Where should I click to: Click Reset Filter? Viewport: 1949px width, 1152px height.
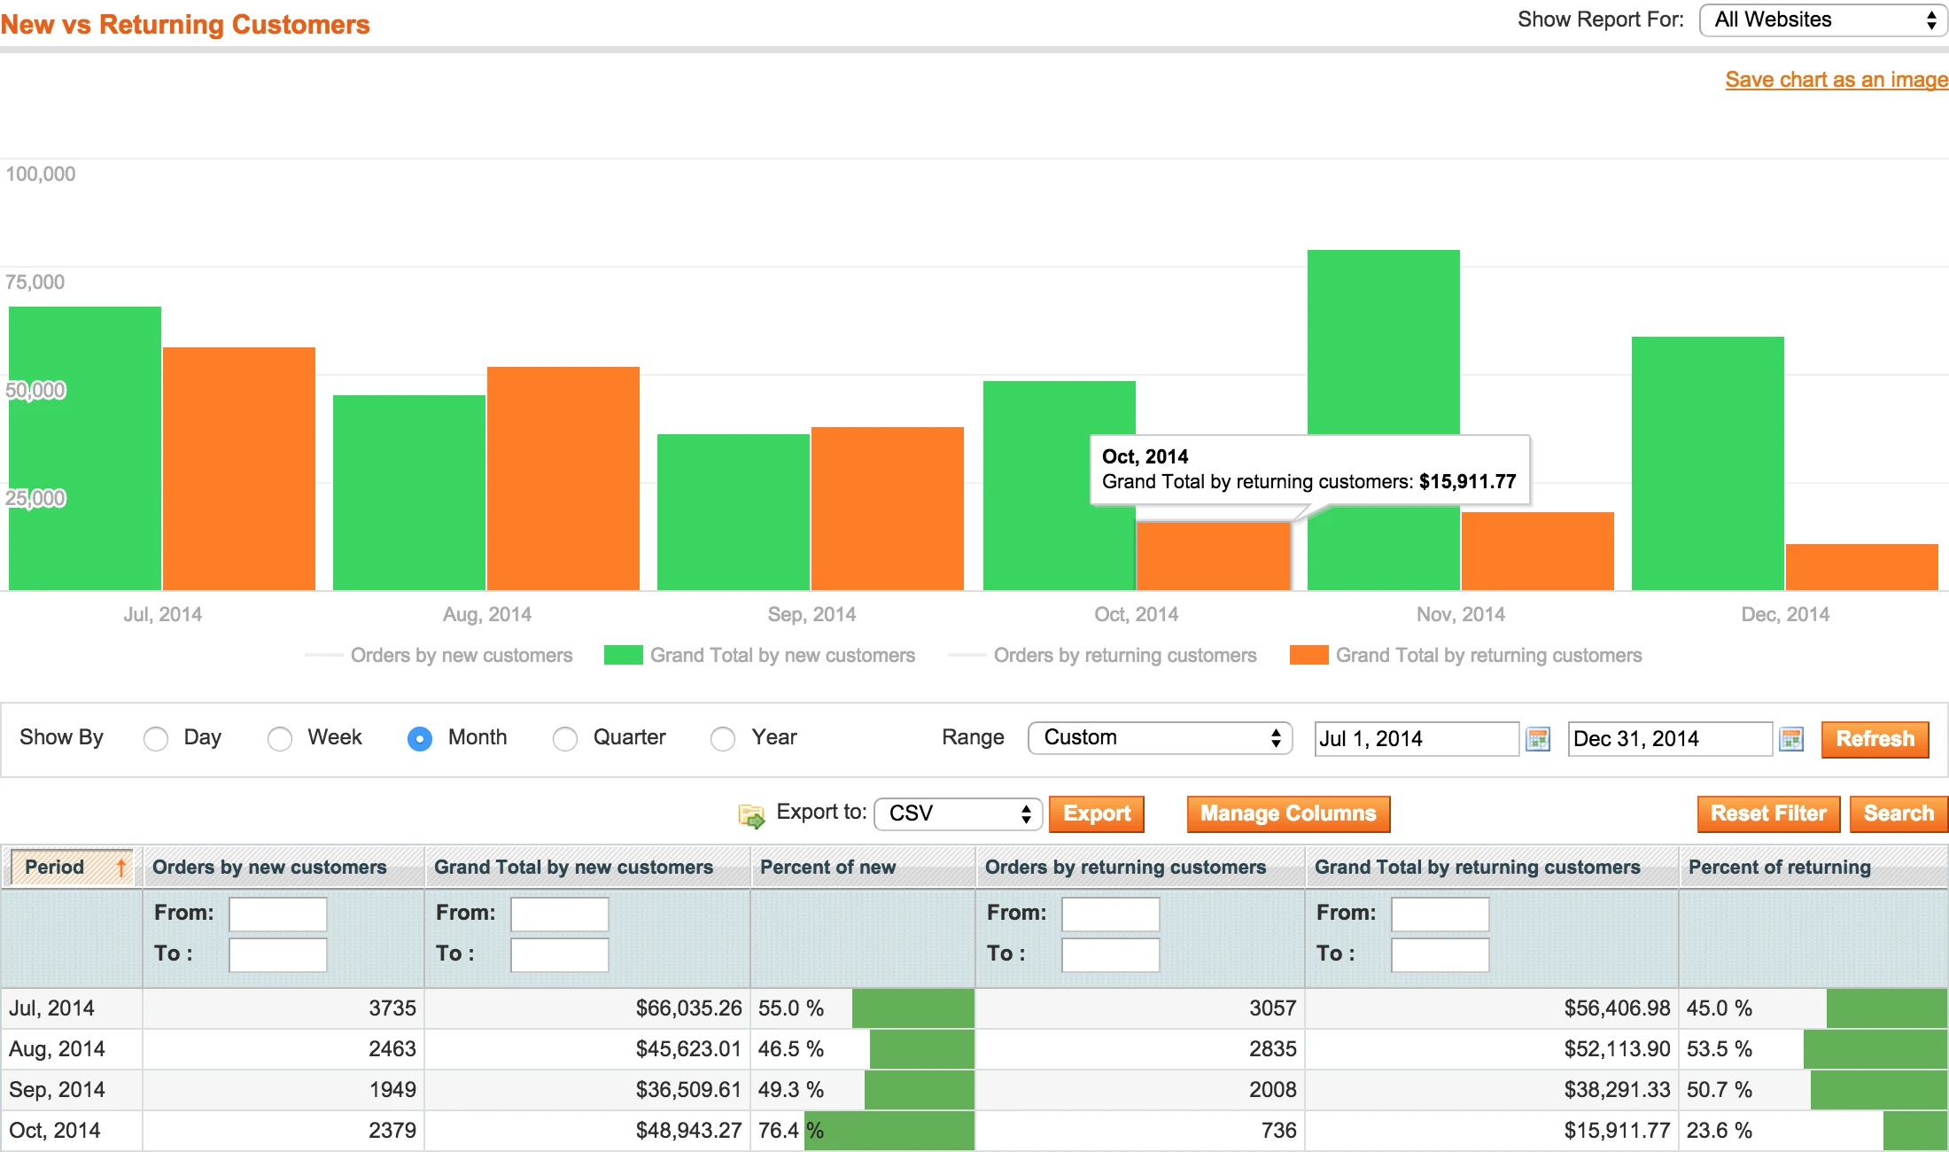point(1768,813)
